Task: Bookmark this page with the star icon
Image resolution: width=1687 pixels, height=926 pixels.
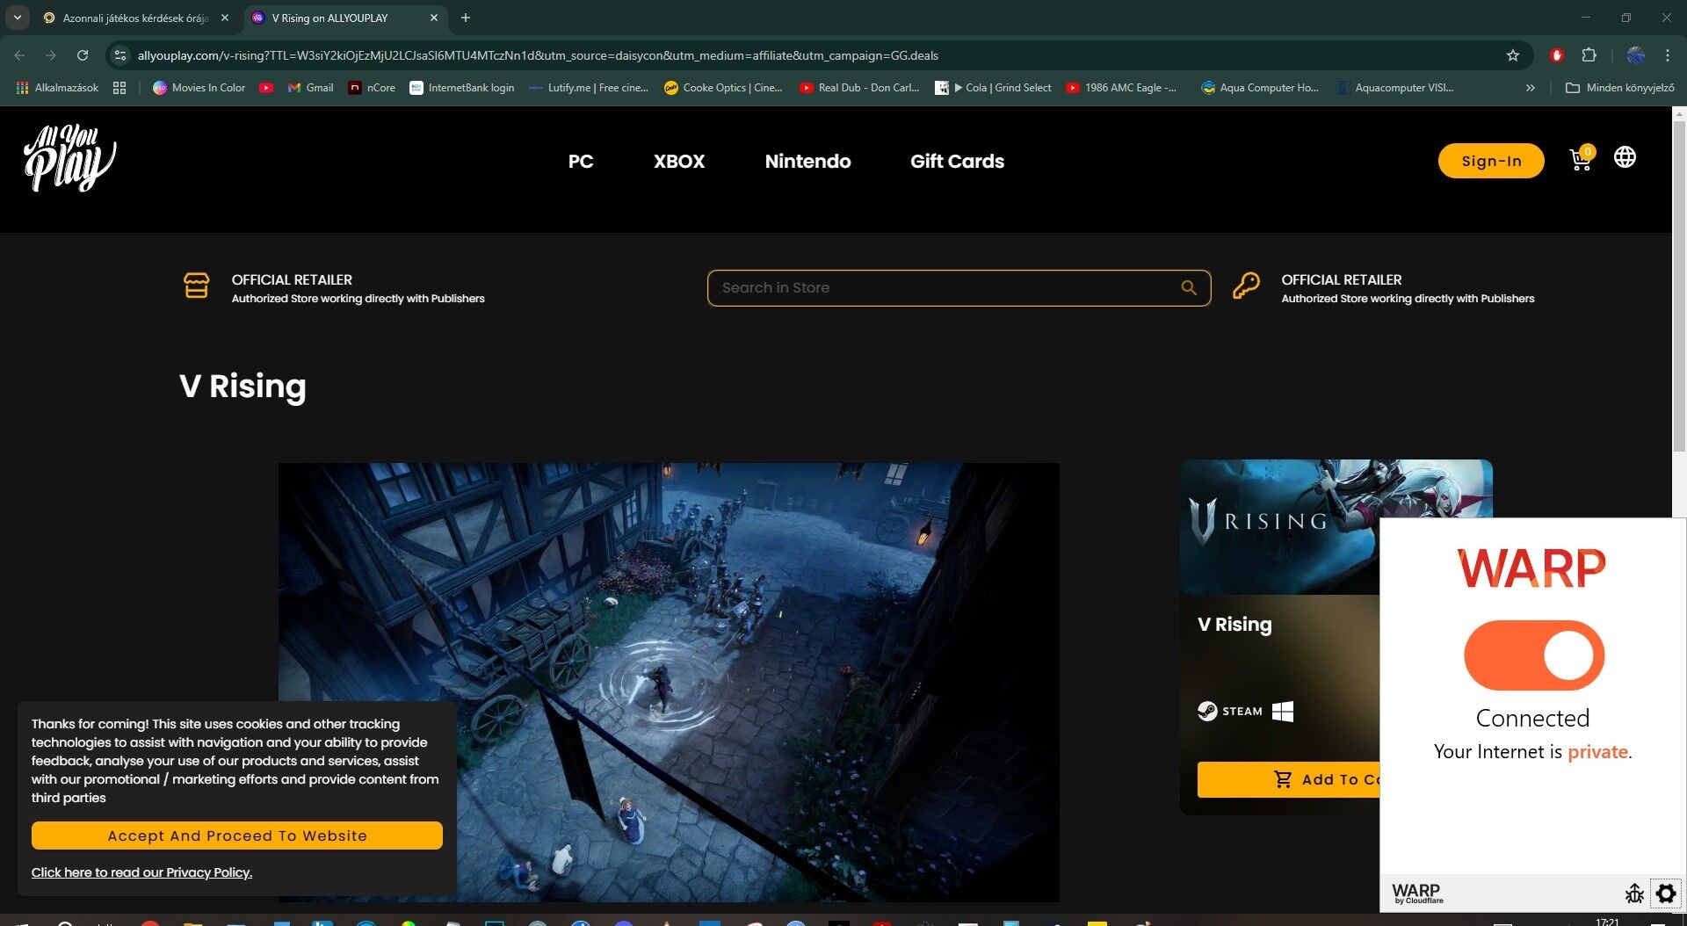Action: tap(1512, 55)
